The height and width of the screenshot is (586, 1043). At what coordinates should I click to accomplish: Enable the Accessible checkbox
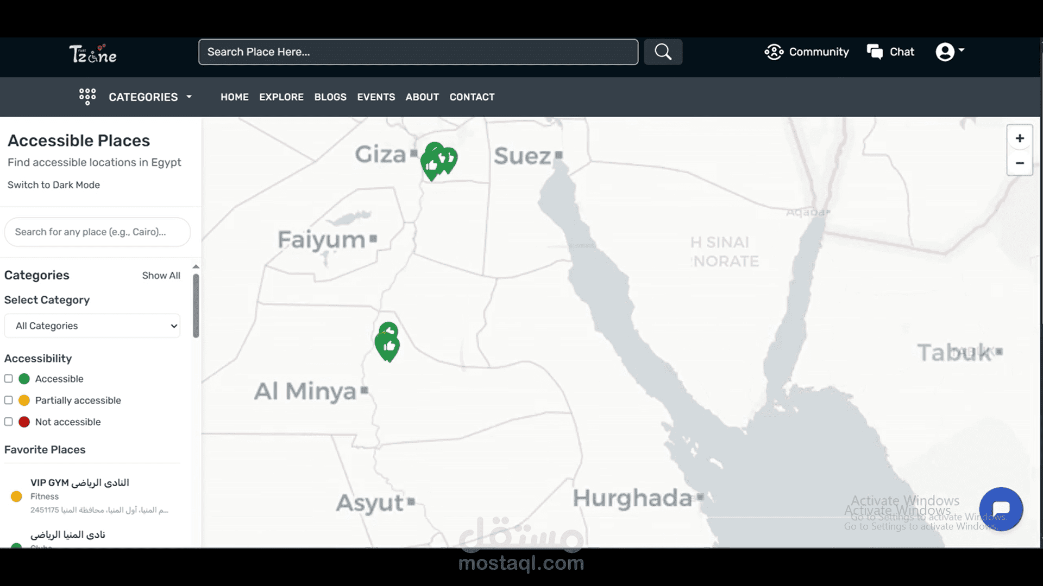pyautogui.click(x=9, y=379)
